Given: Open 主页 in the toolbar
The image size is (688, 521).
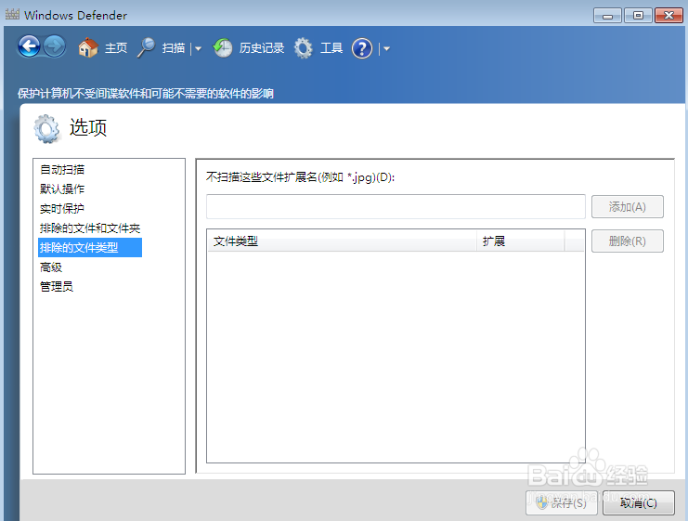Looking at the screenshot, I should (116, 48).
